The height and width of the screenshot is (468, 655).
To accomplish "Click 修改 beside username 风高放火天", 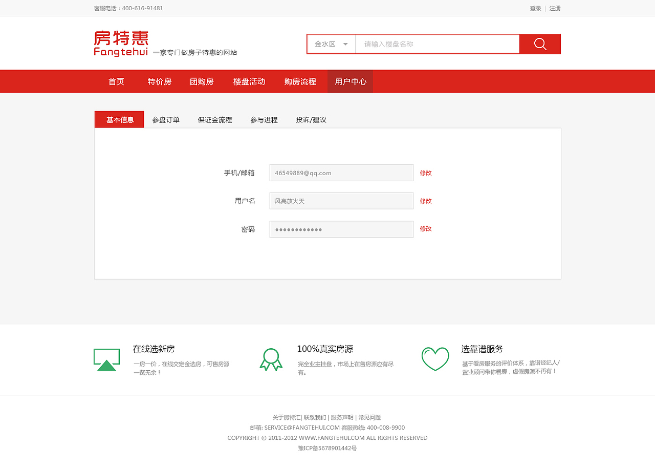I will tap(426, 201).
